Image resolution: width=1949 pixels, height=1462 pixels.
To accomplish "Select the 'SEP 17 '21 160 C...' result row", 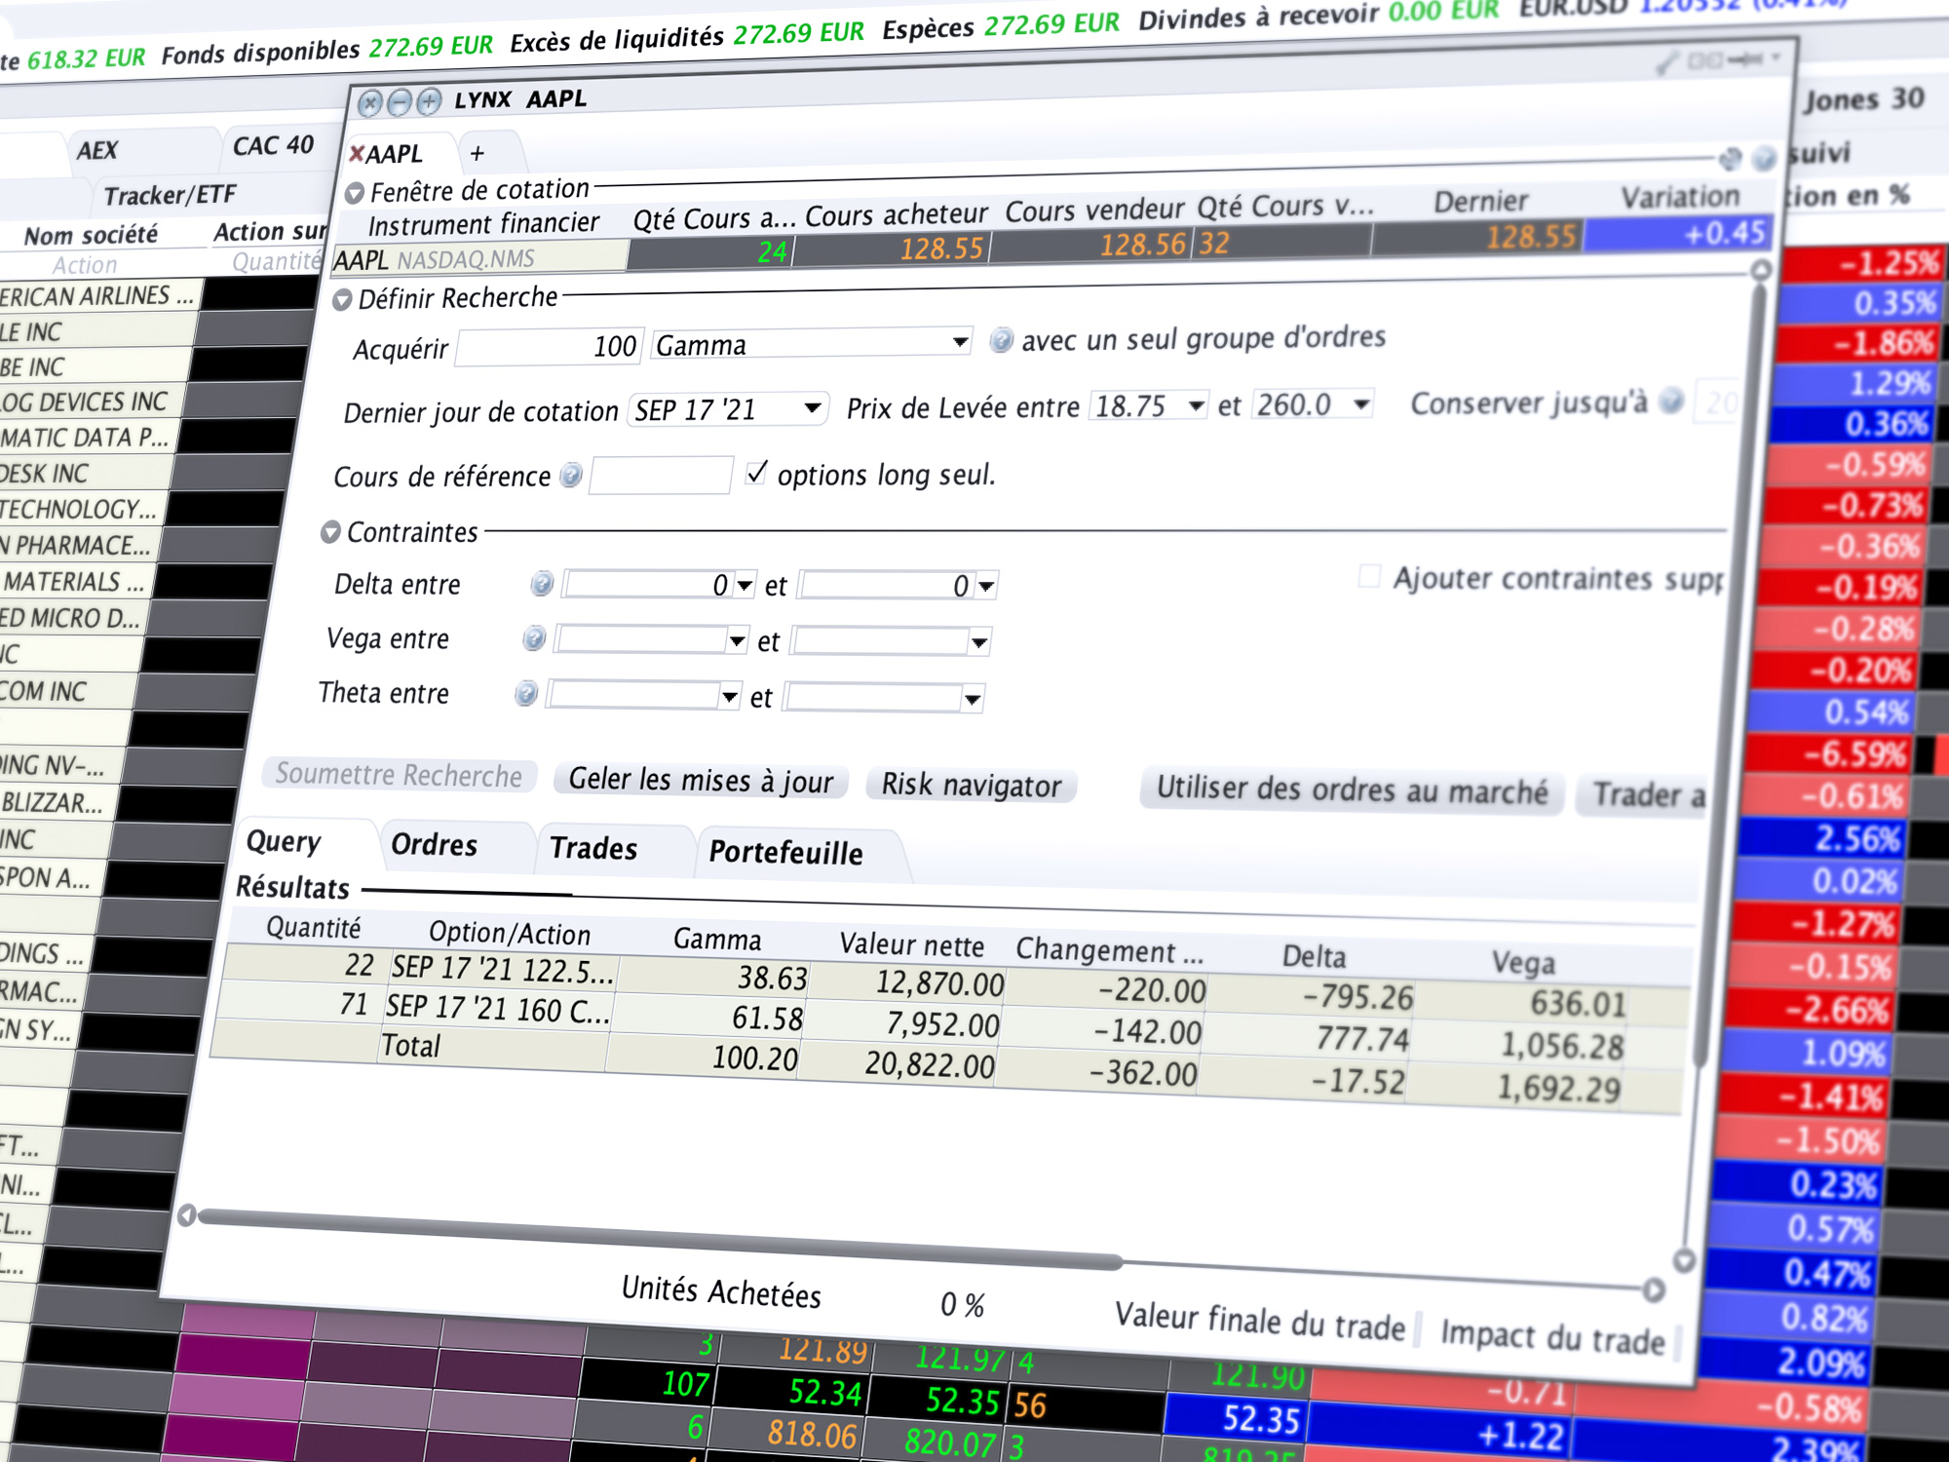I will coord(950,1024).
